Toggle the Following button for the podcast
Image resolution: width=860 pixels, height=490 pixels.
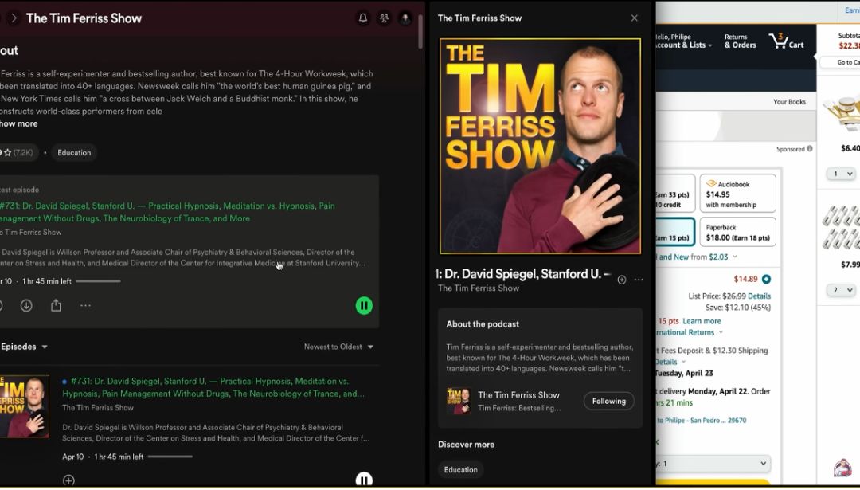click(x=609, y=401)
